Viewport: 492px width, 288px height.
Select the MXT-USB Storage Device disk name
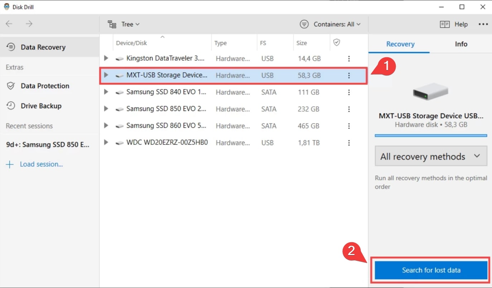(167, 75)
